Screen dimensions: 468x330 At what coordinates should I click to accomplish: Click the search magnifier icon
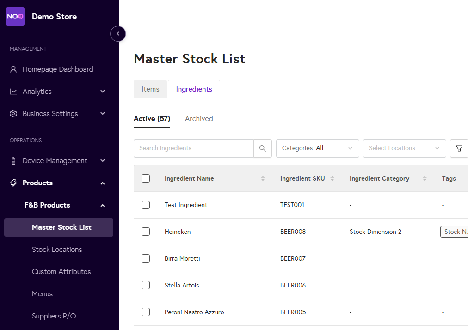tap(263, 148)
